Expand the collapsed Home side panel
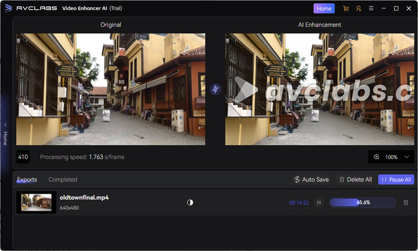The image size is (418, 251). point(5,133)
